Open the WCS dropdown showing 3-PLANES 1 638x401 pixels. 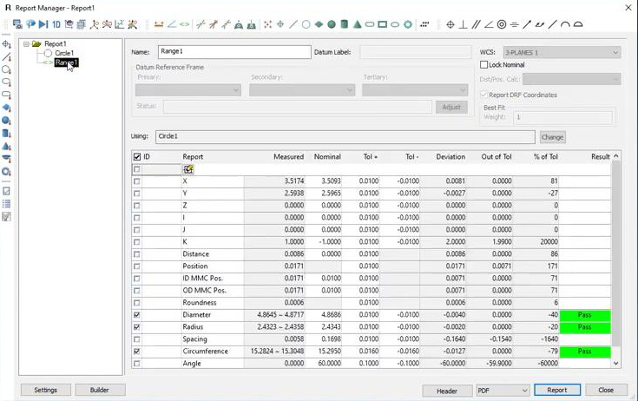tap(562, 52)
